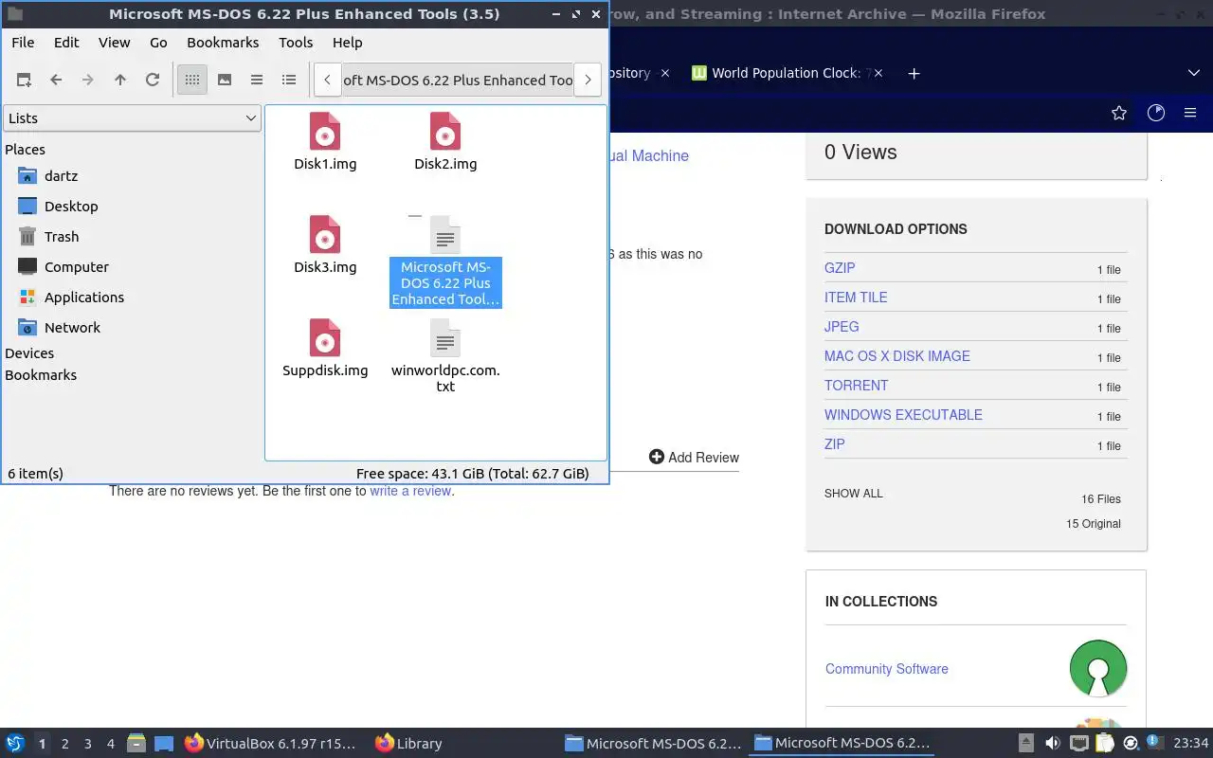Open the Help menu in file manager
1213x758 pixels.
(348, 43)
